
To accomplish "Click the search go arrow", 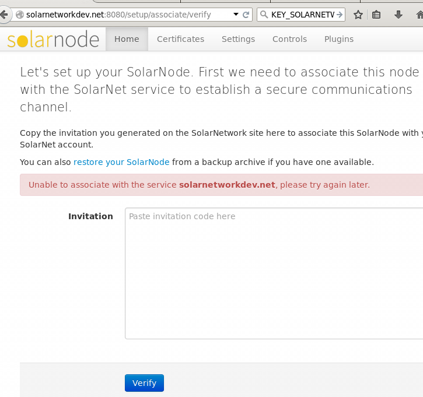I will 340,15.
